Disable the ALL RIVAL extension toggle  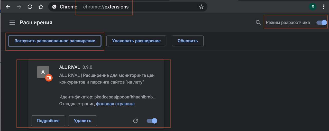point(152,121)
